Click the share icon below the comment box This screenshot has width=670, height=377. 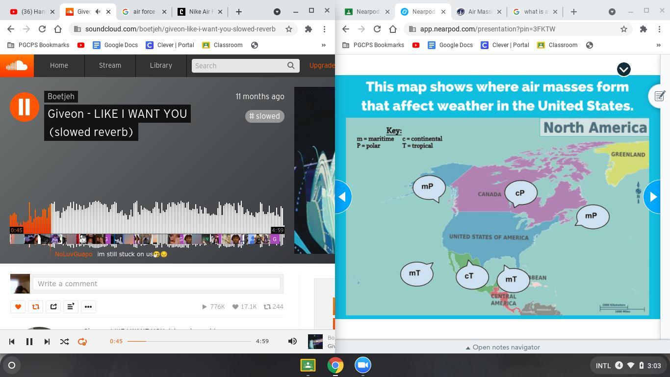click(53, 307)
